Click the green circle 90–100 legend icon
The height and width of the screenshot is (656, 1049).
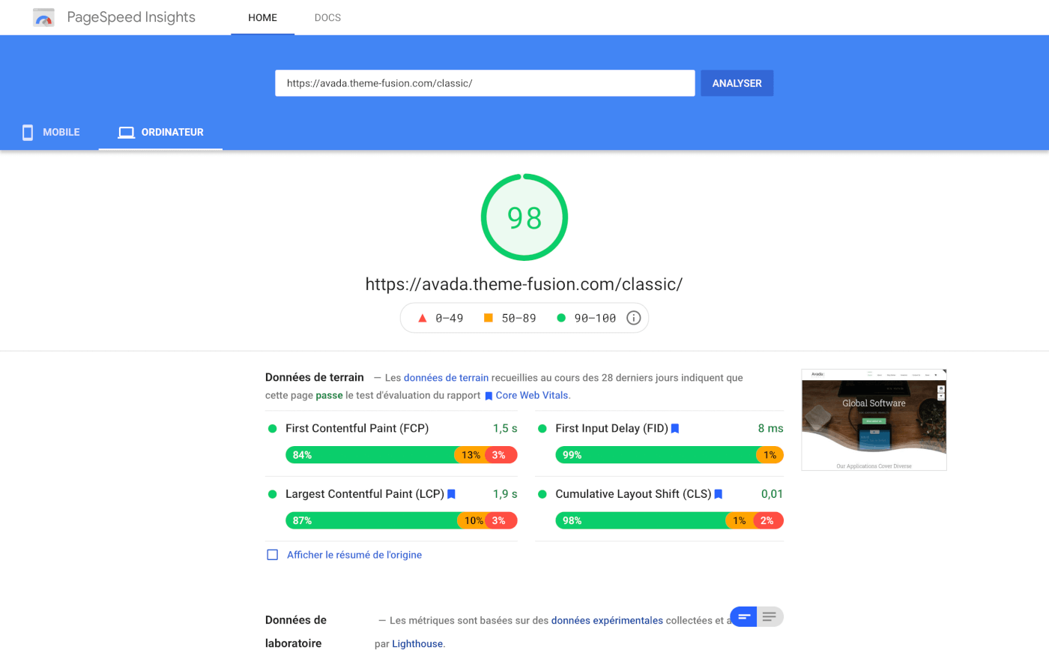pyautogui.click(x=560, y=318)
